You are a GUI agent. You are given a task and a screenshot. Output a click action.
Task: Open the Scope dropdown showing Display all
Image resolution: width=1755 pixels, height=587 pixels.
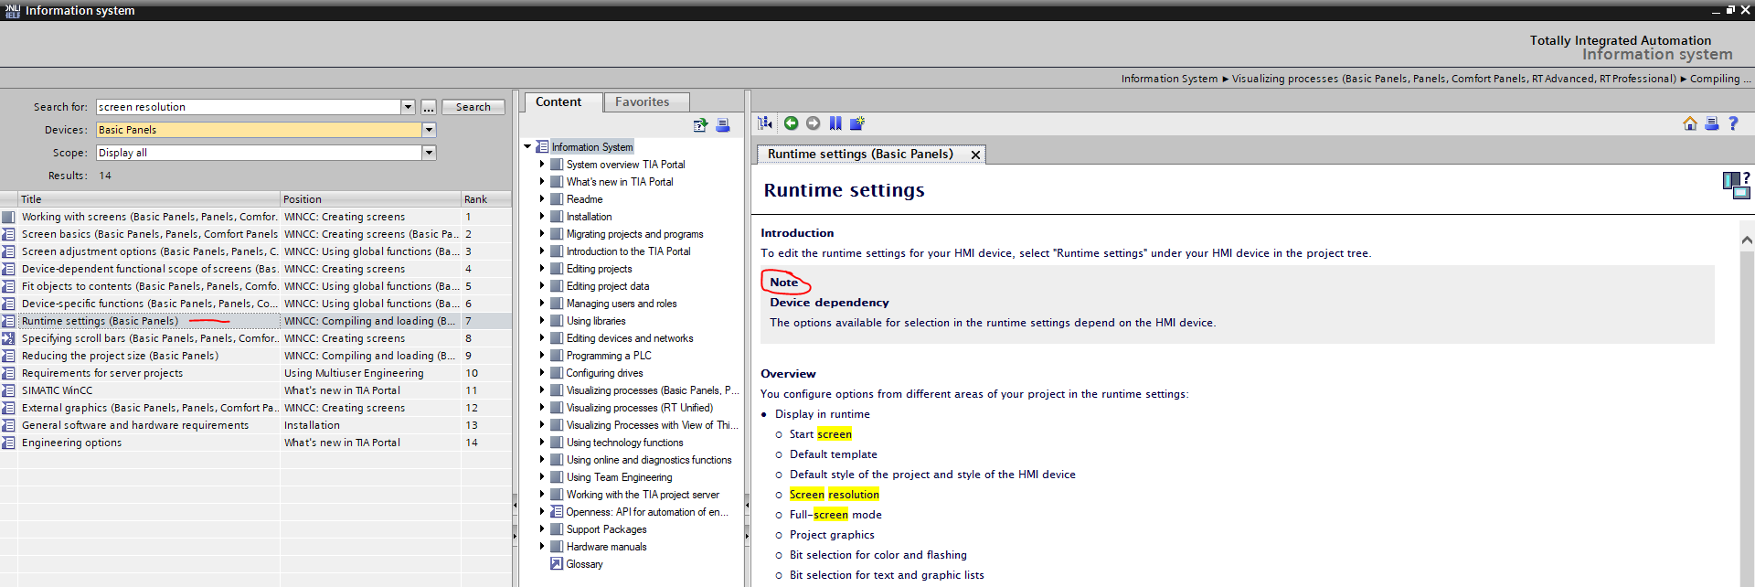[429, 153]
